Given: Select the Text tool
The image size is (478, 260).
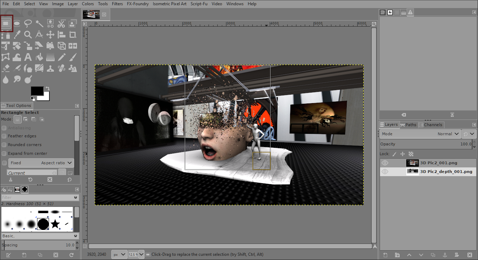Looking at the screenshot, I should pos(28,57).
